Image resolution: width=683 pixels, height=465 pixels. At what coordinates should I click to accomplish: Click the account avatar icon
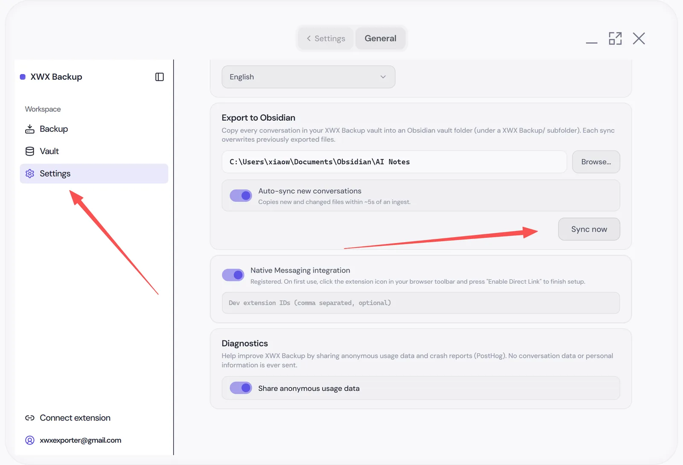pos(30,440)
